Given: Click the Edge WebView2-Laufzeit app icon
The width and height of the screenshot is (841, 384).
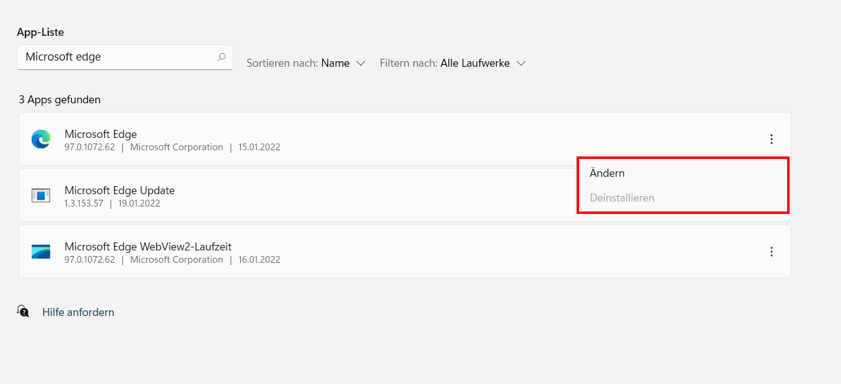Looking at the screenshot, I should (x=41, y=252).
